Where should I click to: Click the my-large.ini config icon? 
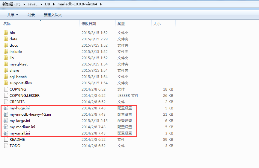pos(6,120)
